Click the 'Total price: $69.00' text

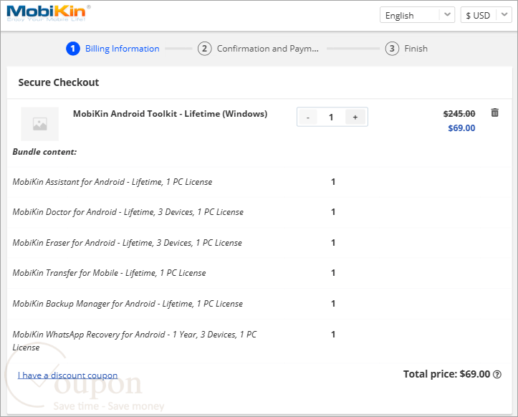[x=446, y=374]
